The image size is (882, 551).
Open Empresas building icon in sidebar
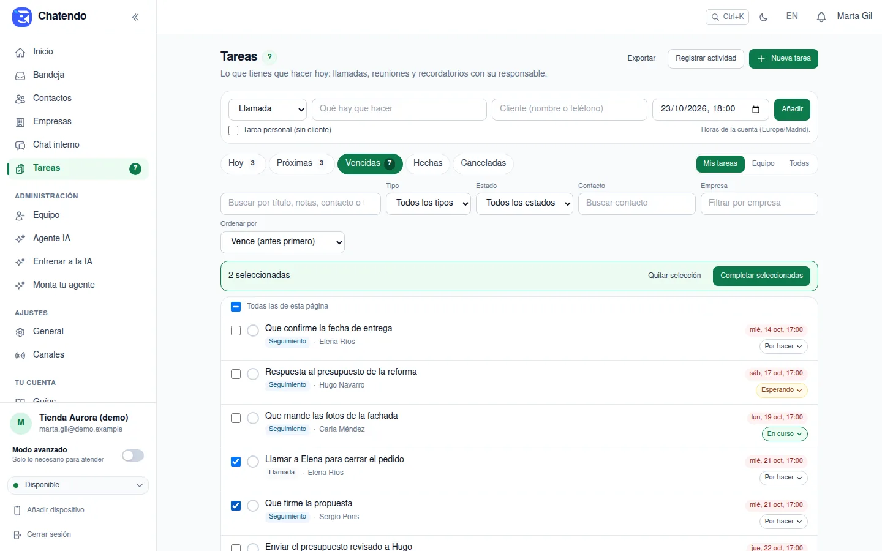20,122
